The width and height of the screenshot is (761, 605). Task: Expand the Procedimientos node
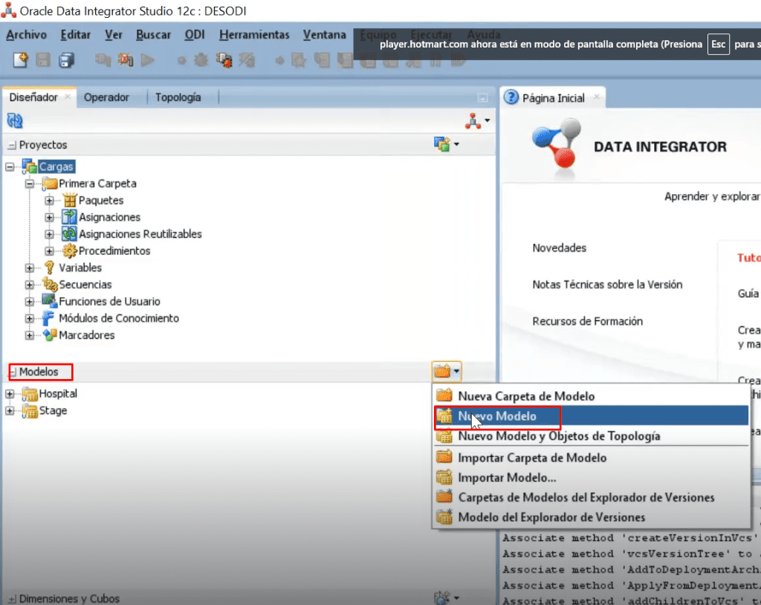click(49, 251)
